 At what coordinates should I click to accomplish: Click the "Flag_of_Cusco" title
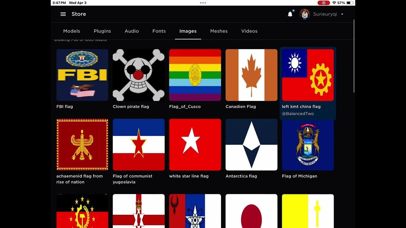(x=185, y=107)
